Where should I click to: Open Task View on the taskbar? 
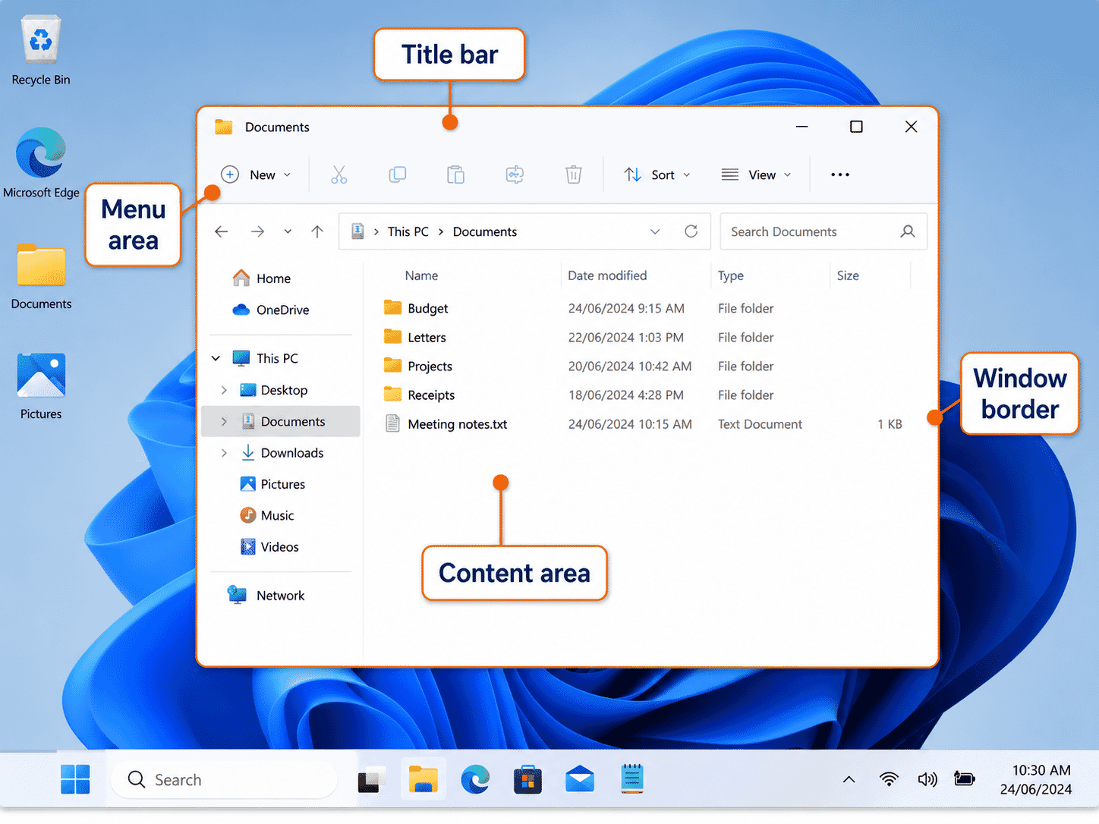371,779
